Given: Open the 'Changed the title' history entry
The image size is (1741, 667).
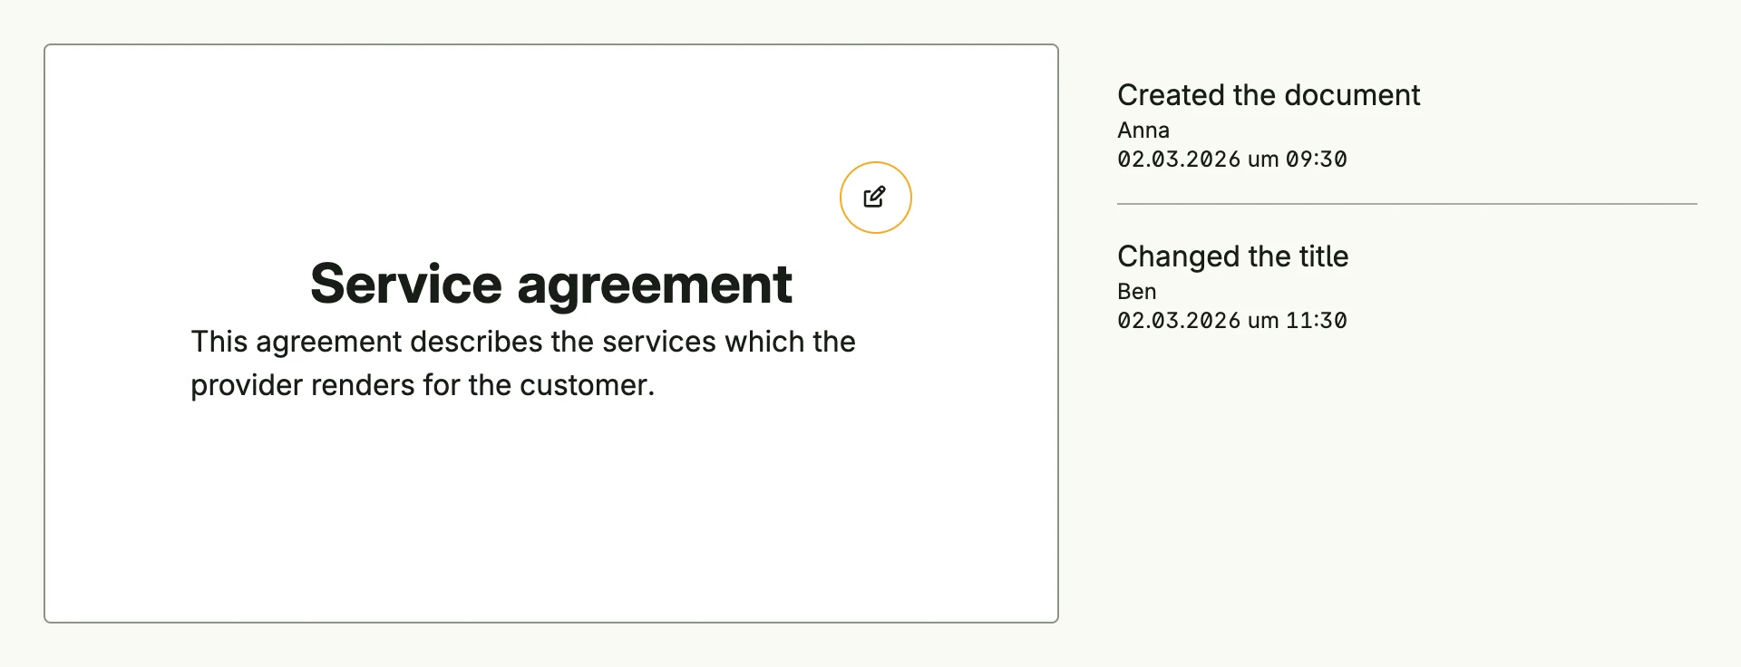Looking at the screenshot, I should coord(1232,256).
